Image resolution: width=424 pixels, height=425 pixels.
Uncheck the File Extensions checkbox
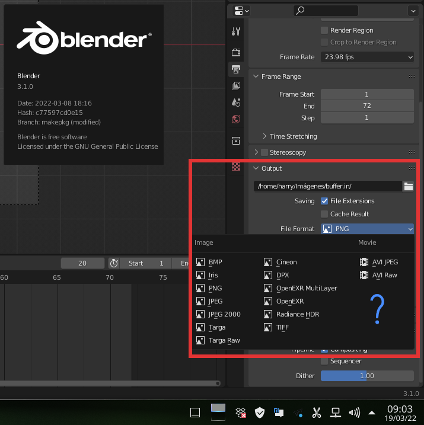[324, 201]
